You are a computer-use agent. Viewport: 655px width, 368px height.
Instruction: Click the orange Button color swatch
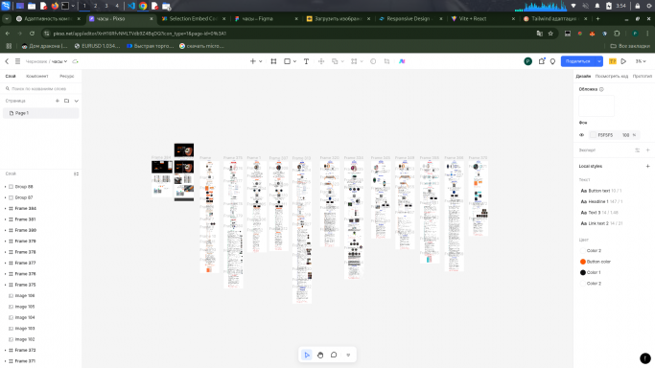click(583, 262)
